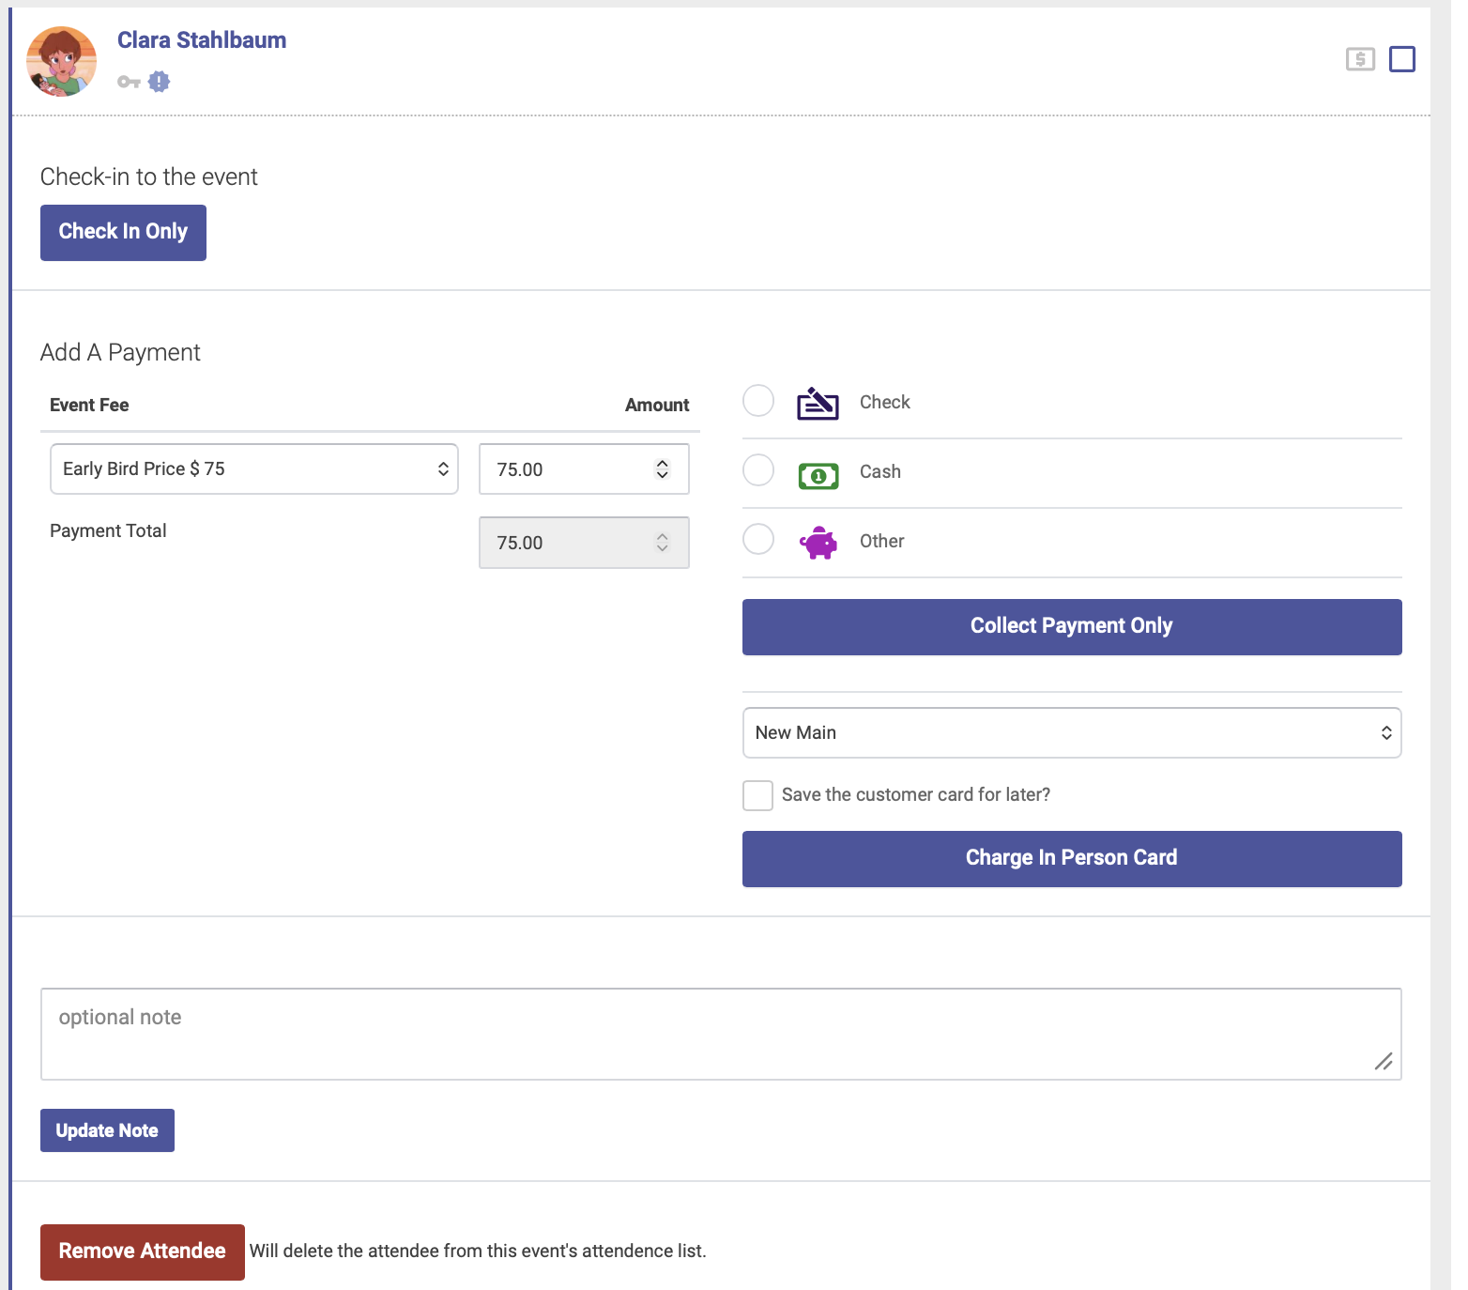Open the New Main dropdown

point(1072,733)
